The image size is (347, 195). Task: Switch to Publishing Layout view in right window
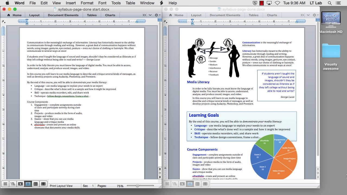coord(182,184)
